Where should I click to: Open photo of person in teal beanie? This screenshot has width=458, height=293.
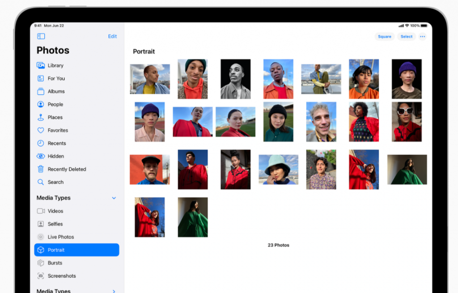(x=193, y=79)
